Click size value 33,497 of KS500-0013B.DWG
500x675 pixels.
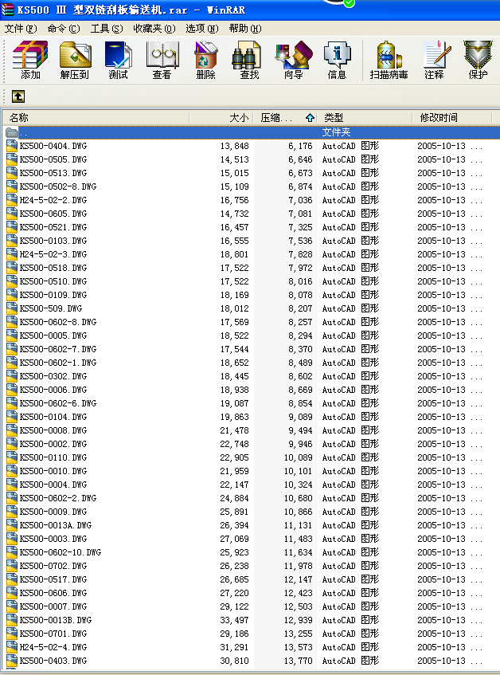click(234, 620)
